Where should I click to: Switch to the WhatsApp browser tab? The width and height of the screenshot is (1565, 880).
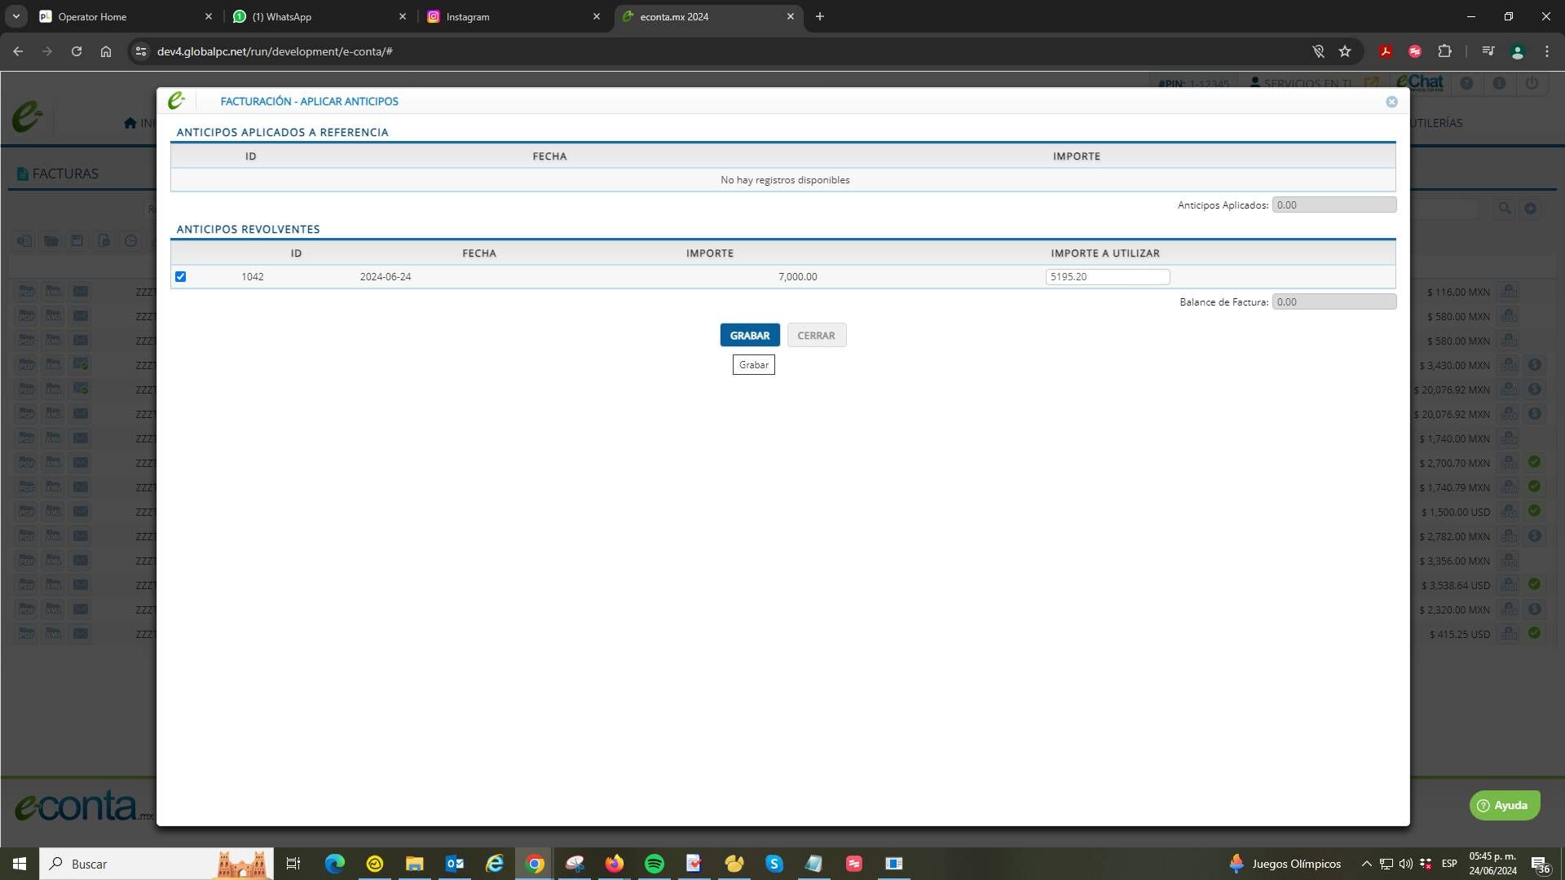coord(318,16)
